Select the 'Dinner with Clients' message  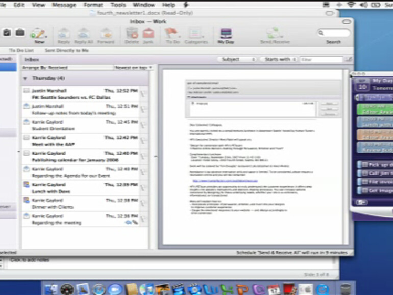click(x=81, y=204)
